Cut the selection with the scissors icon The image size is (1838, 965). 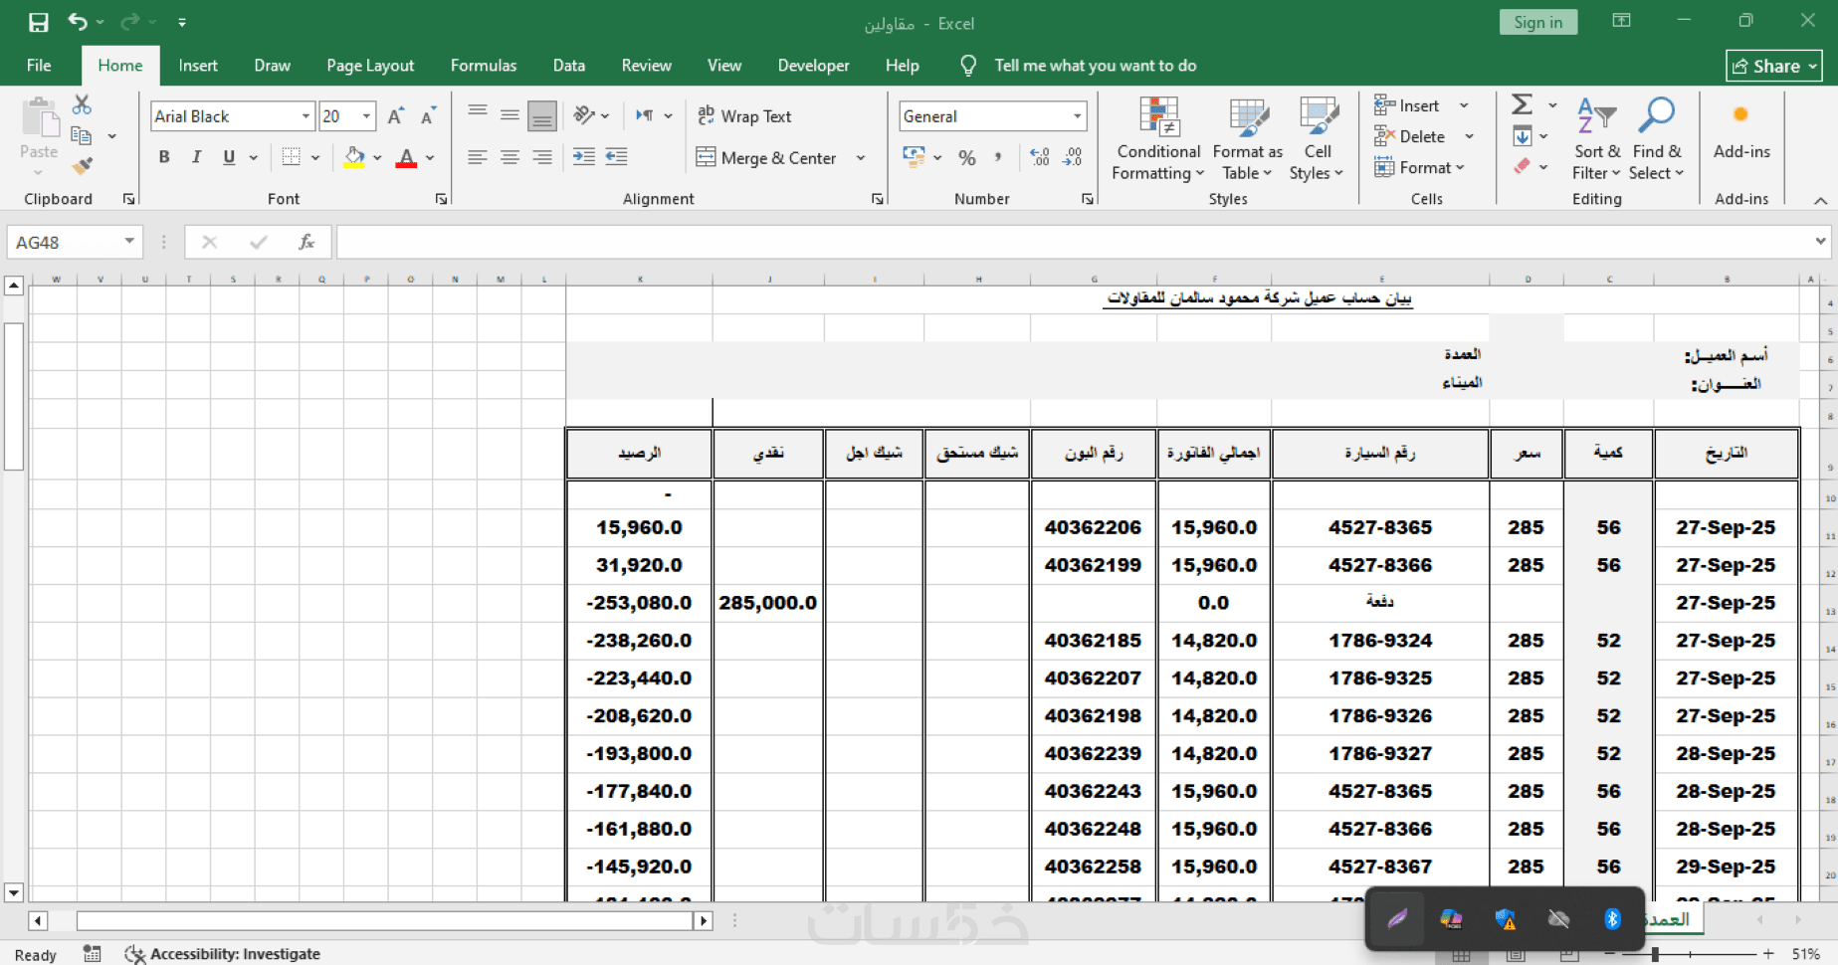pos(82,104)
